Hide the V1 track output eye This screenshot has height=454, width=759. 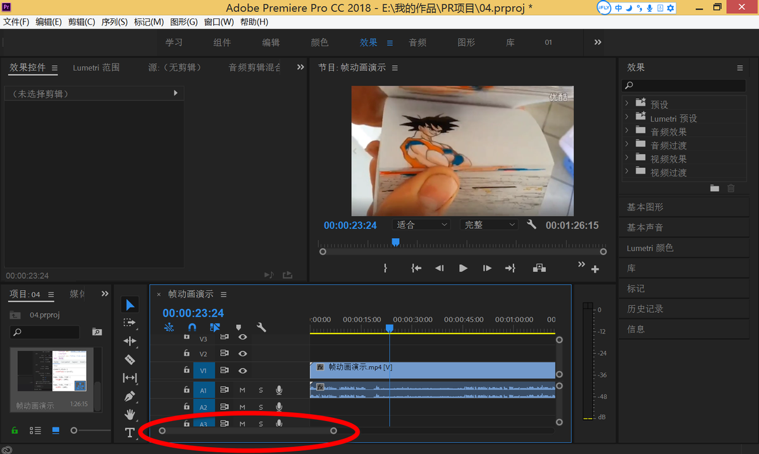242,370
